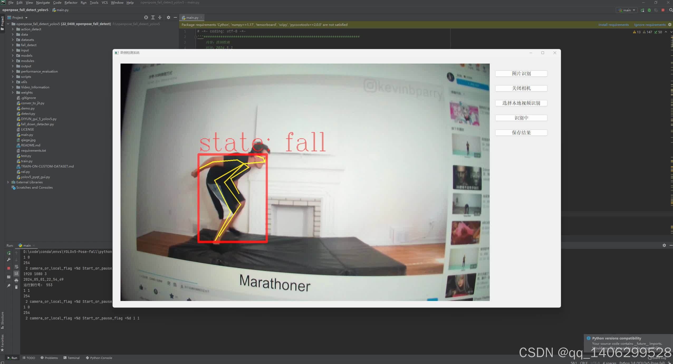Click the detection video frame display

pos(305,182)
